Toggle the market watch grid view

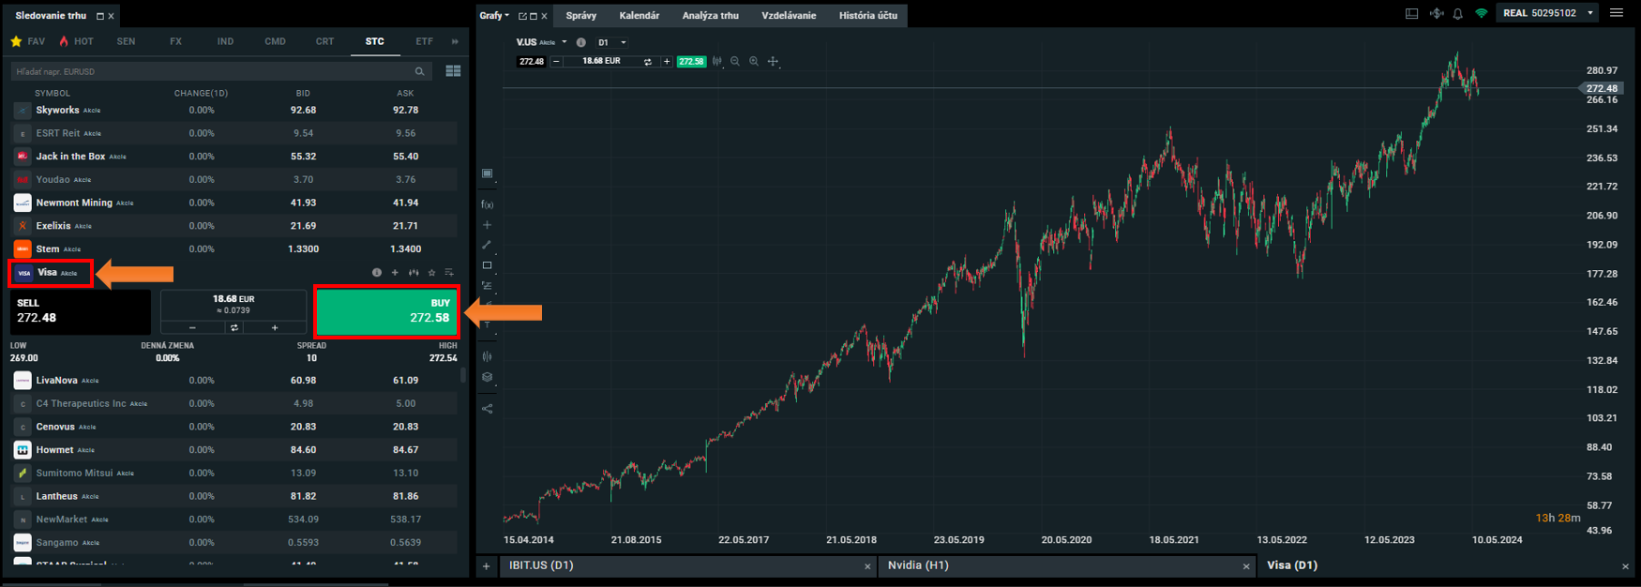coord(453,71)
